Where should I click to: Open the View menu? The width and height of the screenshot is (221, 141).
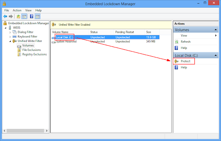28,10
